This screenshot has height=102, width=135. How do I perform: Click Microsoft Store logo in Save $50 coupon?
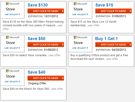(13, 40)
